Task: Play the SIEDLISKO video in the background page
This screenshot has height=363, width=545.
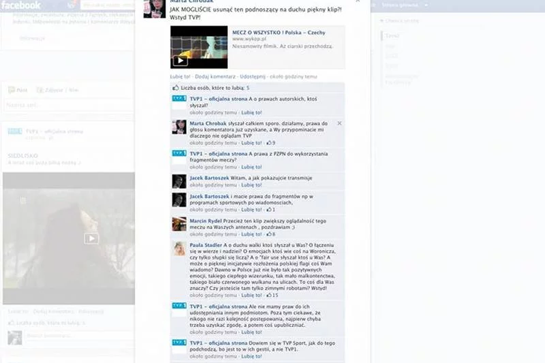Action: tap(91, 238)
